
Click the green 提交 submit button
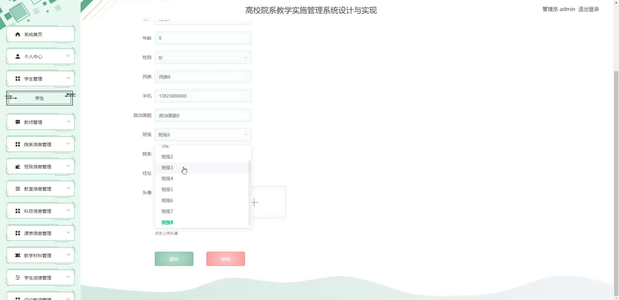[x=174, y=259]
